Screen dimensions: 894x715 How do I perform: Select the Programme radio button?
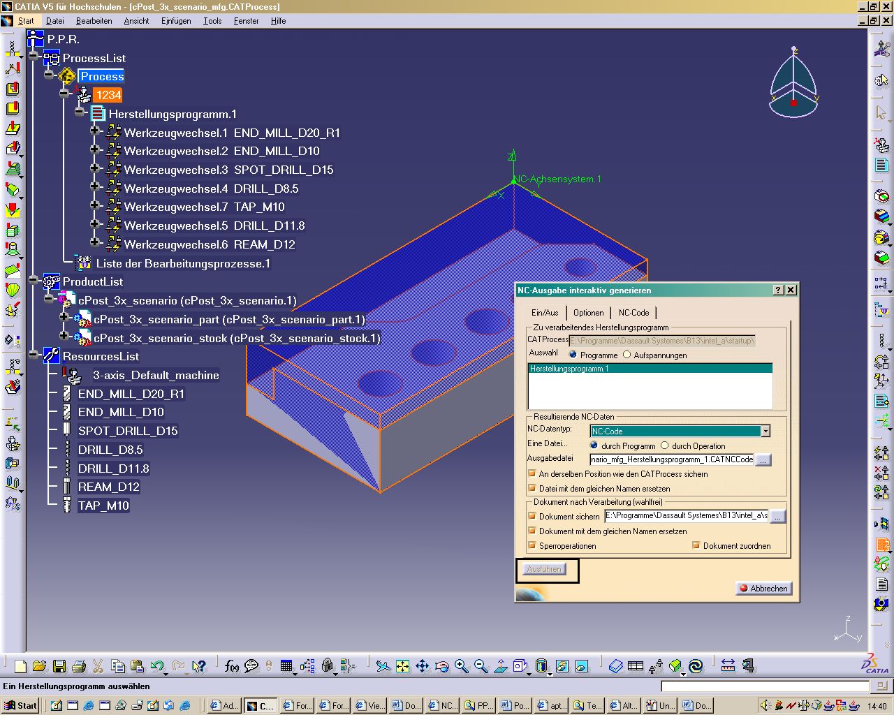(x=573, y=355)
